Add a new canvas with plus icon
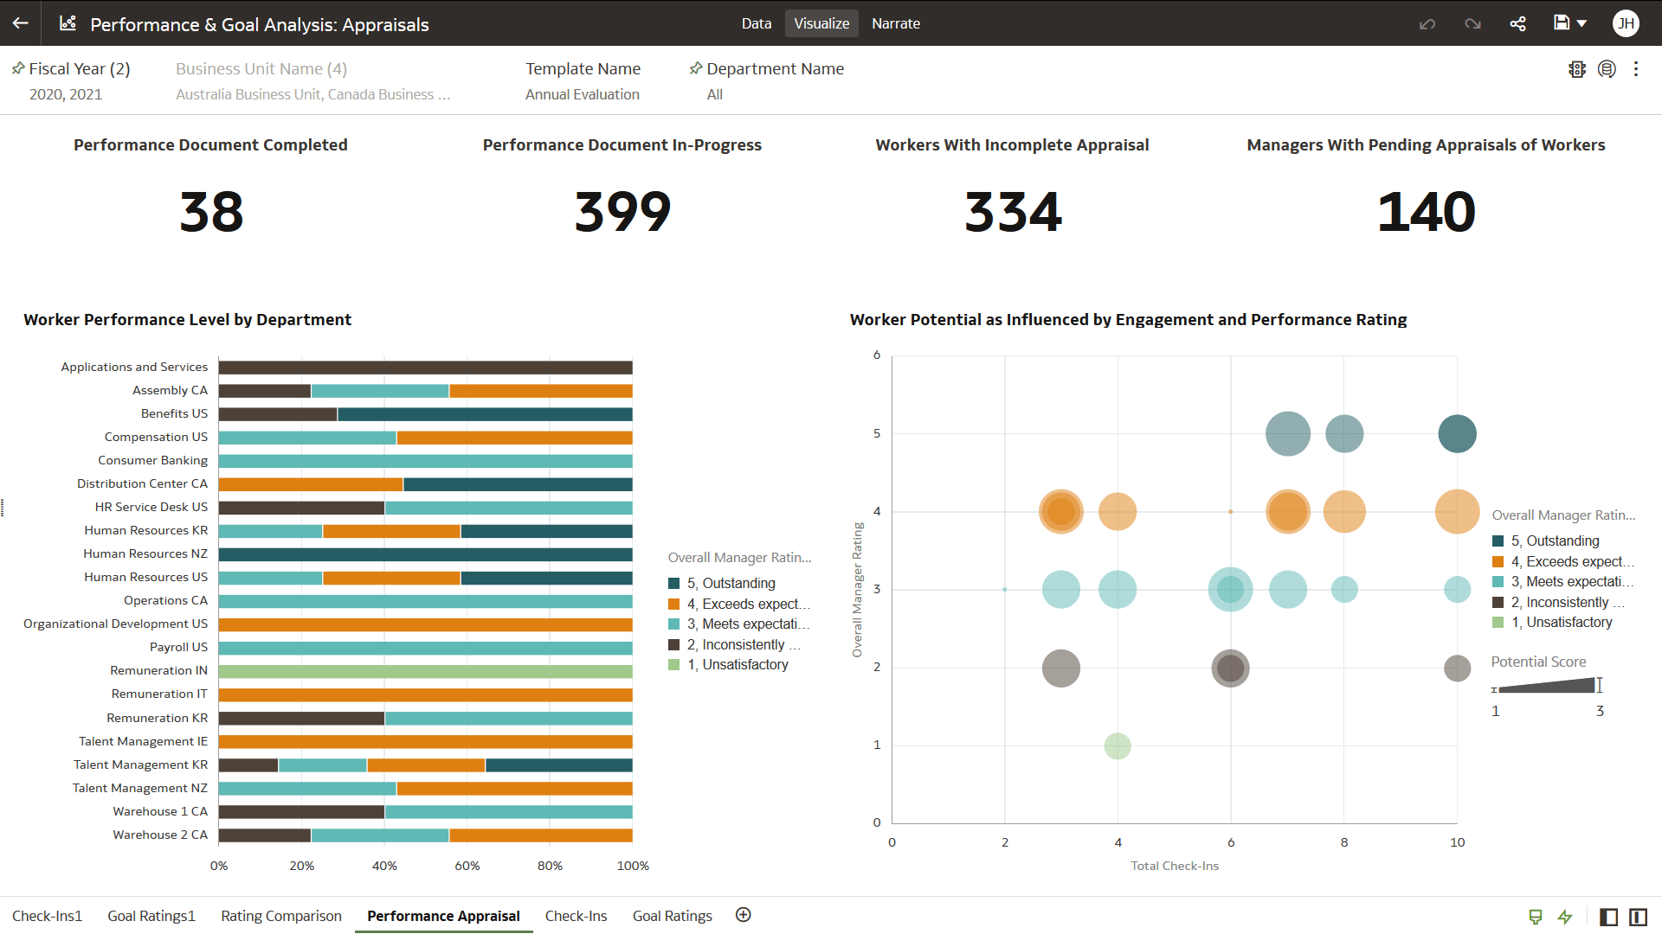Image resolution: width=1662 pixels, height=934 pixels. tap(743, 915)
